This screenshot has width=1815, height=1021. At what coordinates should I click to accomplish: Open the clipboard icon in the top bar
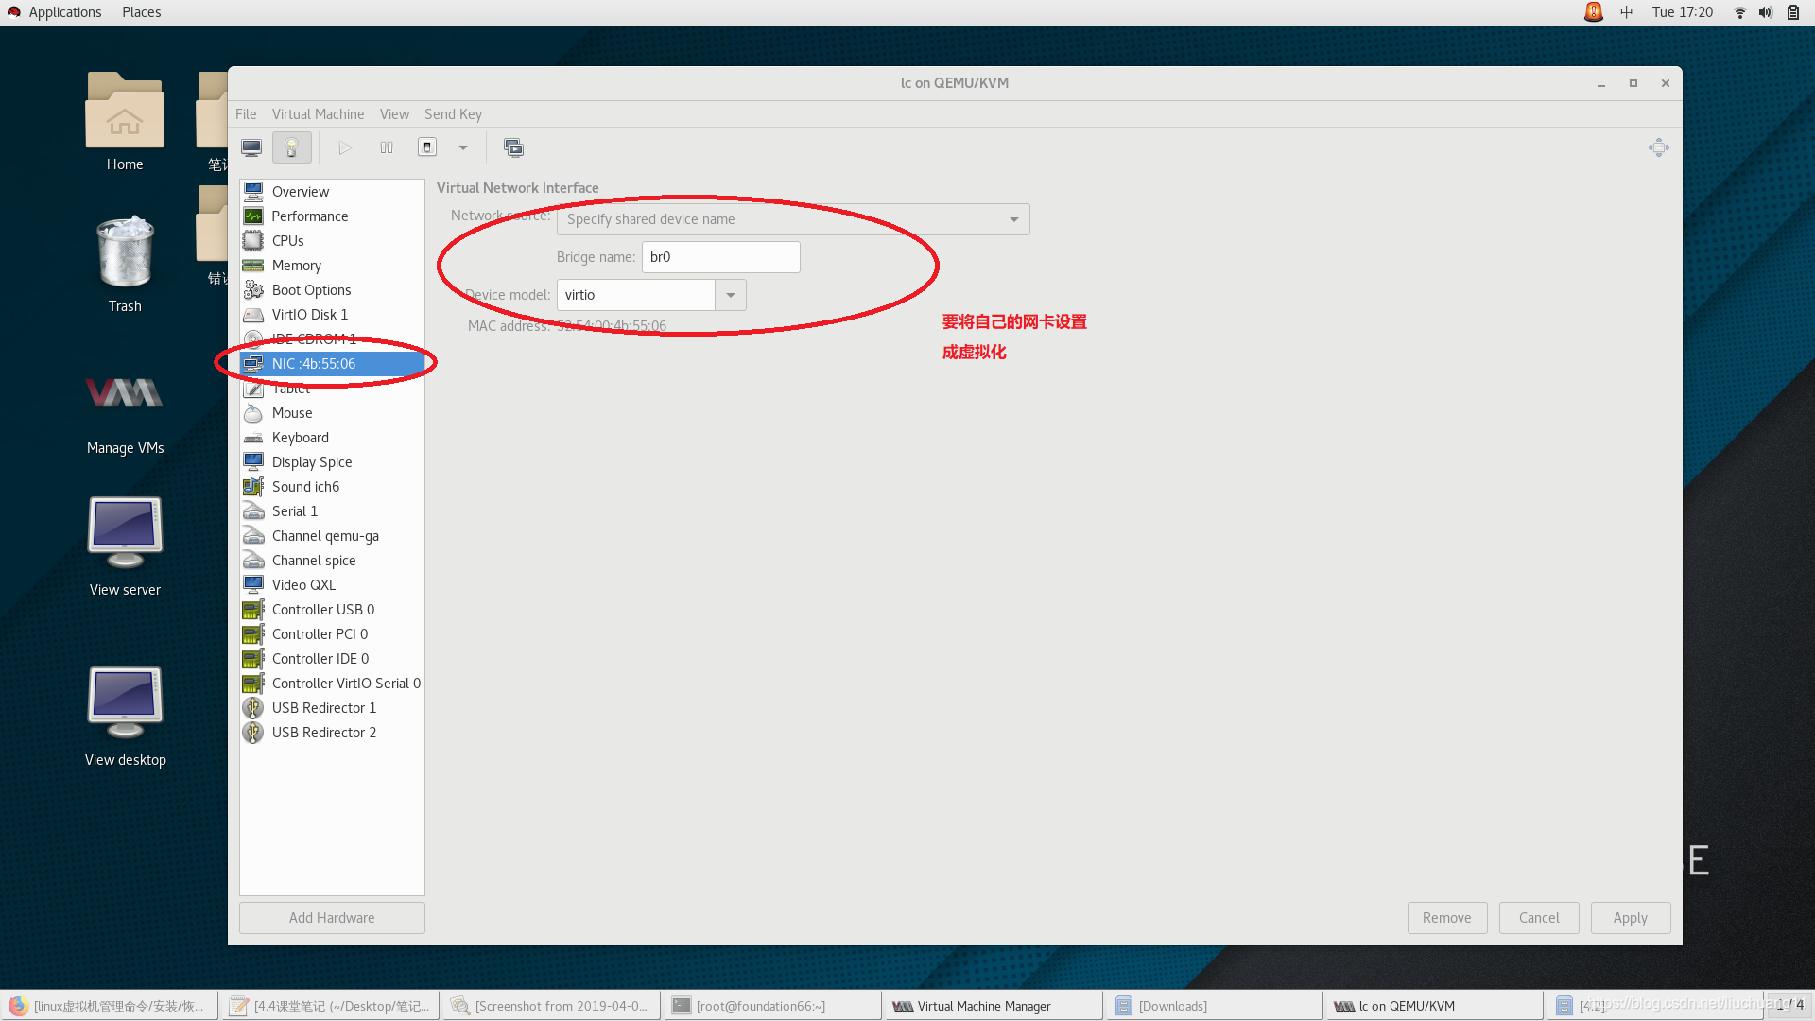pos(1792,12)
